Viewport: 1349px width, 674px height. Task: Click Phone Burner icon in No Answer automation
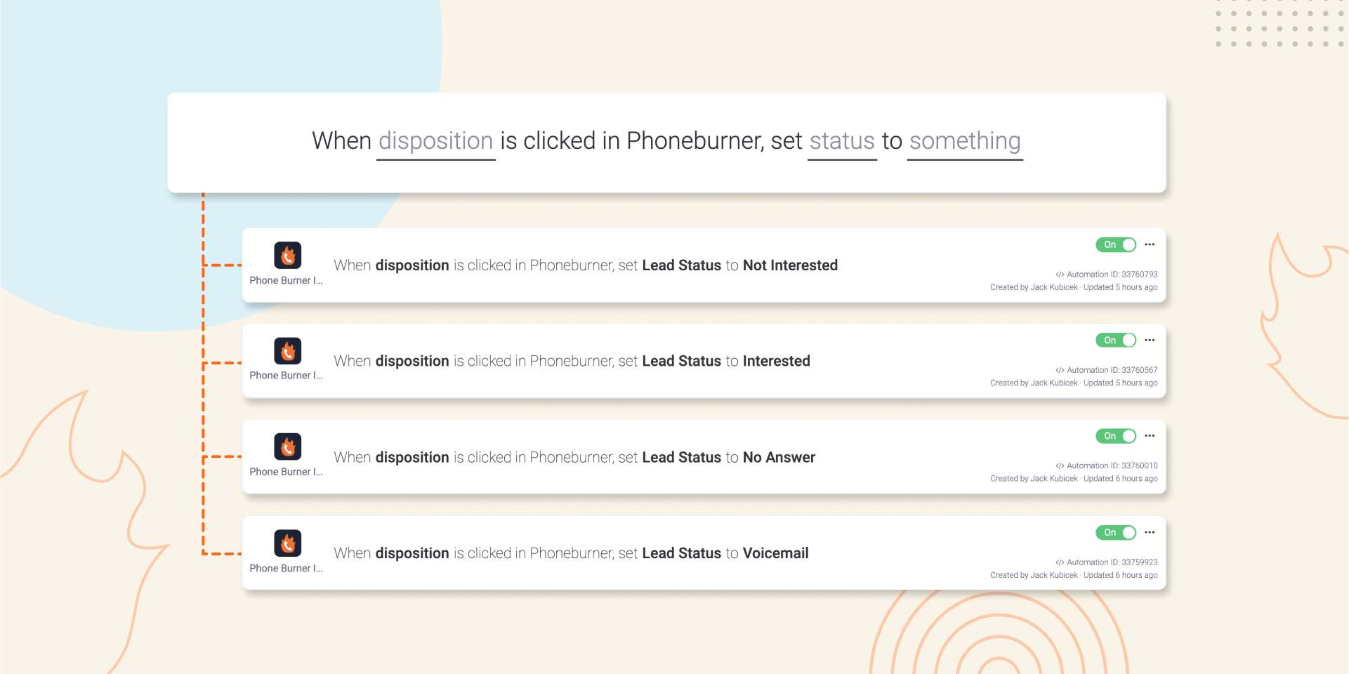(287, 447)
